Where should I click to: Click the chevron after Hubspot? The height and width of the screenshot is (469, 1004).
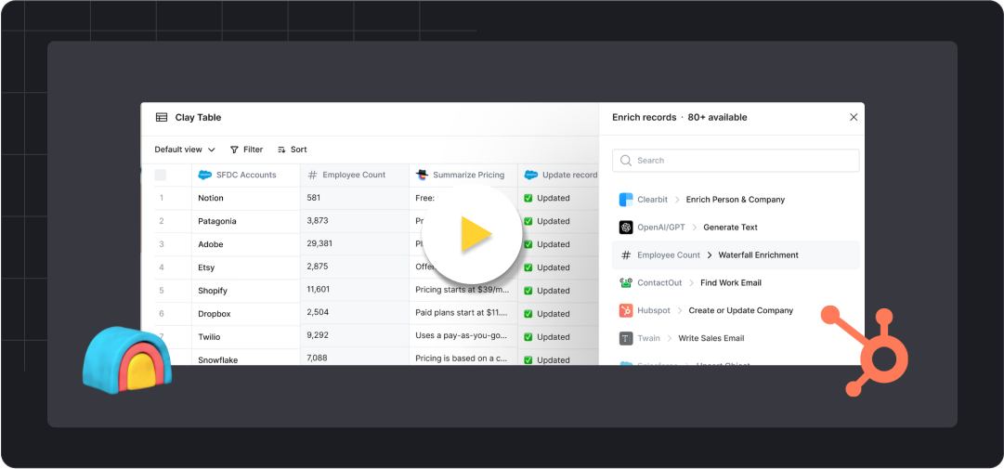click(x=679, y=310)
